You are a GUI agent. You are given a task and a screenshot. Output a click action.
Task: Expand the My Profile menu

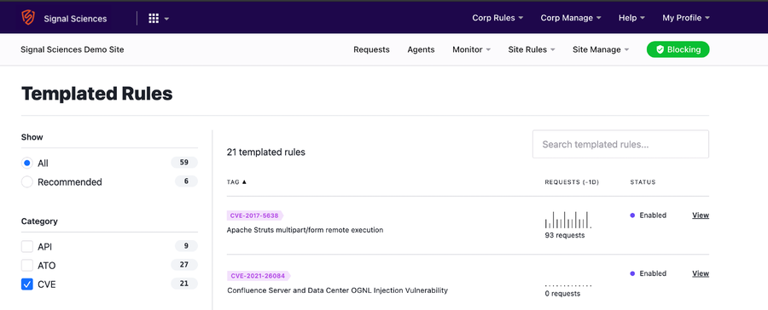coord(686,18)
